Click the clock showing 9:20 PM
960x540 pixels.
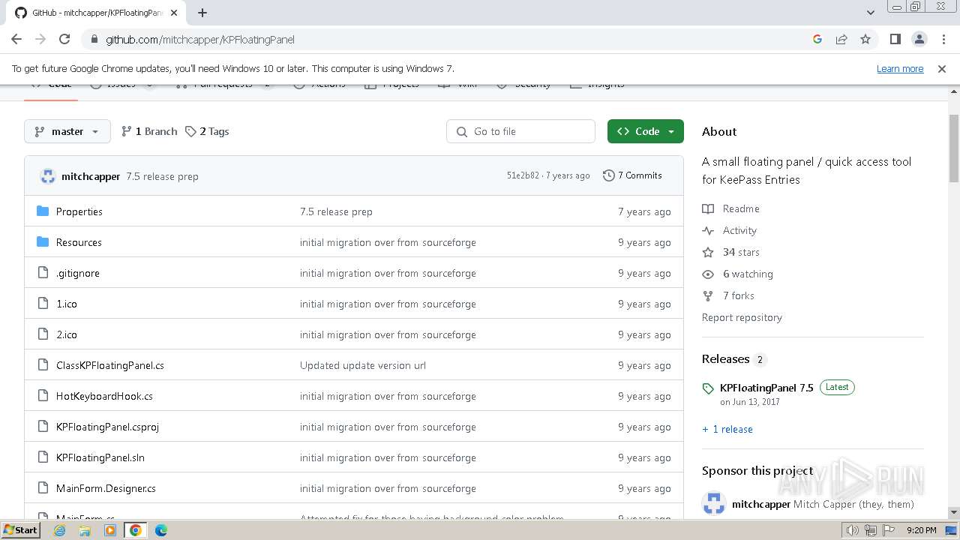922,530
